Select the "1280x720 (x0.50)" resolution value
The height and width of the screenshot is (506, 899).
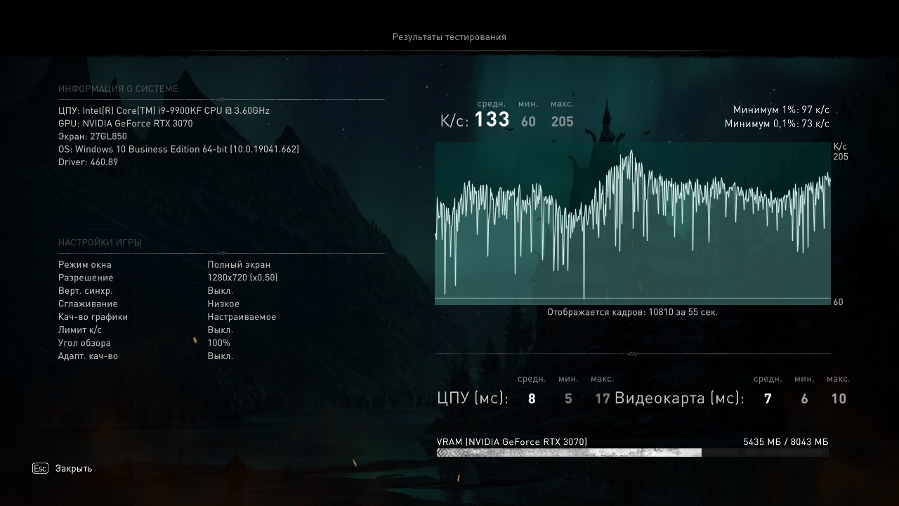[x=243, y=278]
